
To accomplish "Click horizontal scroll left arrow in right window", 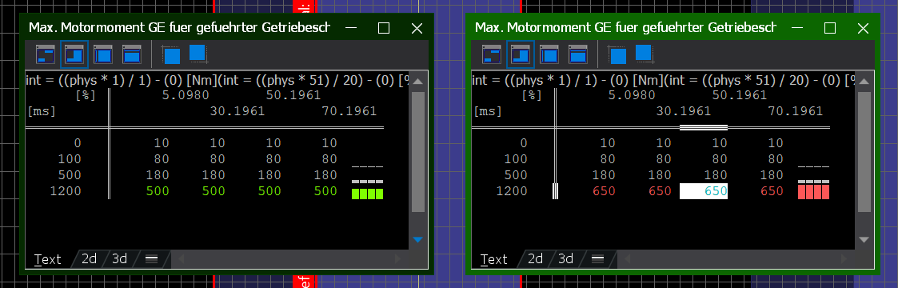I will pyautogui.click(x=627, y=259).
